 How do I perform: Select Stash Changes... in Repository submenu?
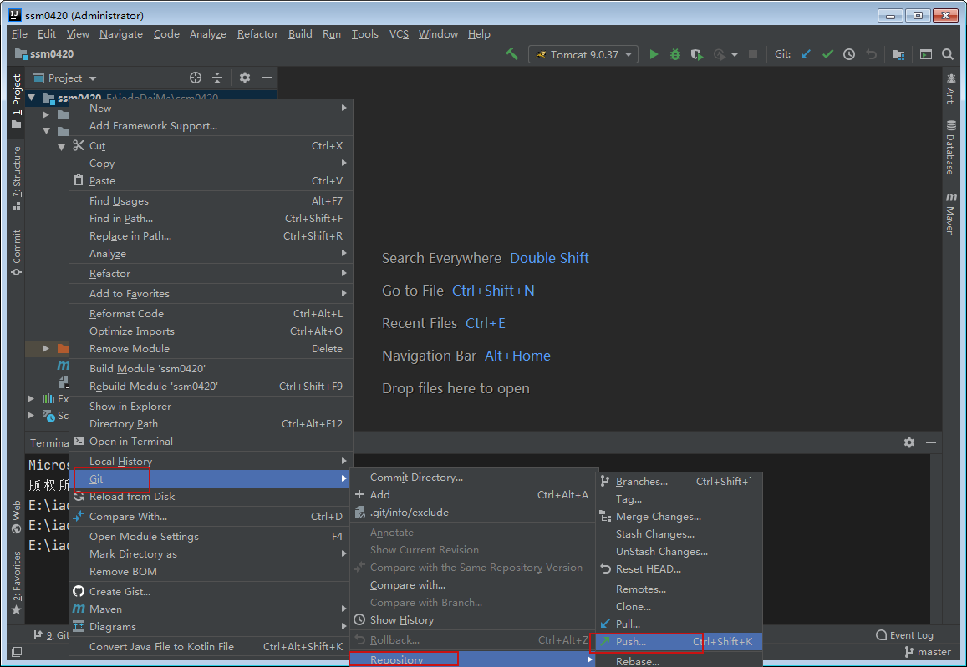[x=679, y=534]
